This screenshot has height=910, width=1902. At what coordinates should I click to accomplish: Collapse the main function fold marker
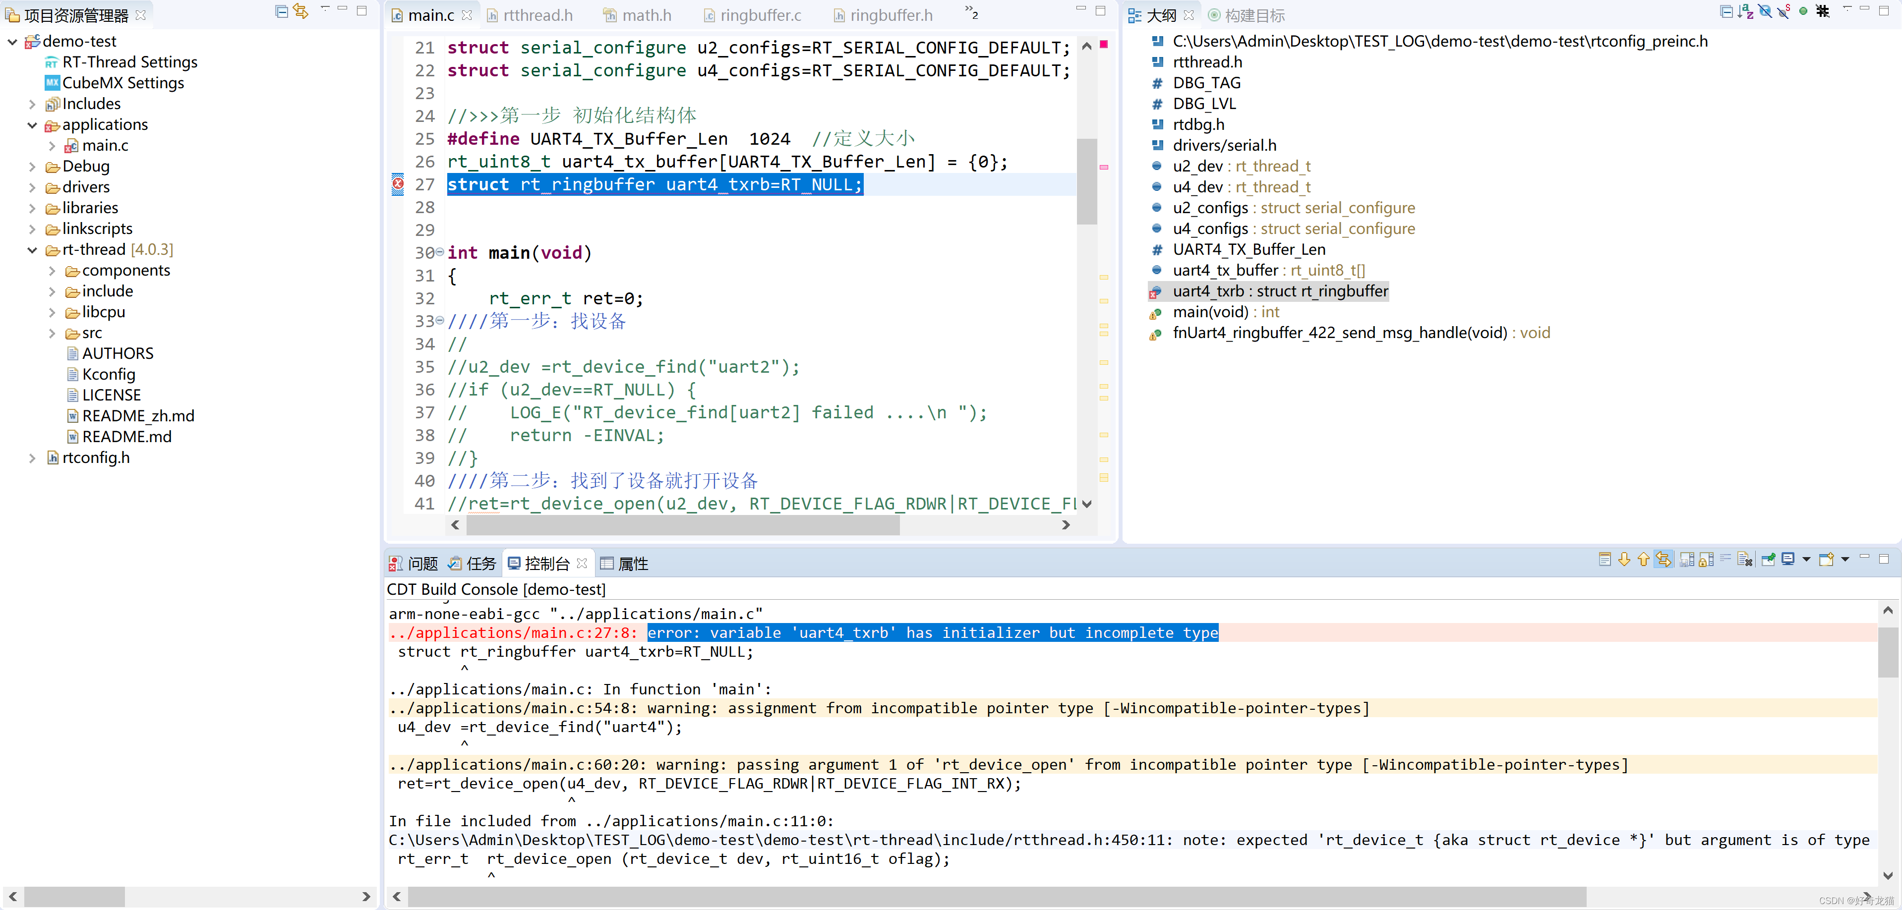pyautogui.click(x=440, y=252)
